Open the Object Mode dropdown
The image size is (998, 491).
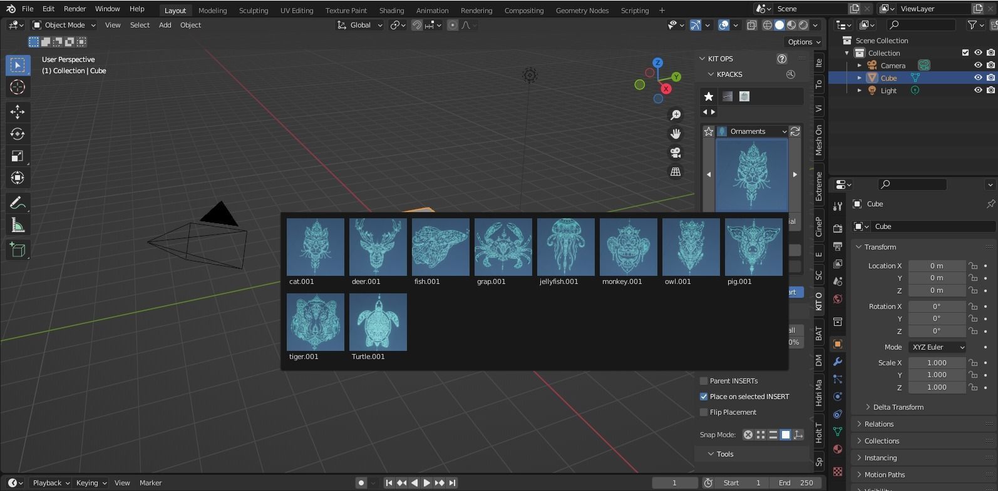[x=64, y=25]
